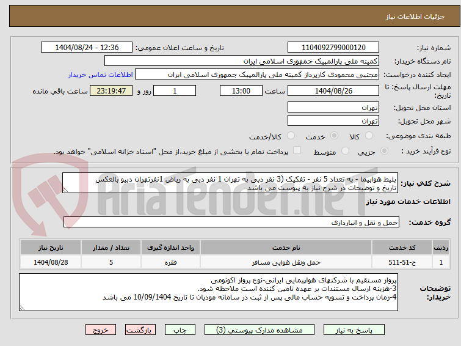Click the شرح کلی نیاز text area
Viewport: 461px width, 346px height.
coord(230,183)
